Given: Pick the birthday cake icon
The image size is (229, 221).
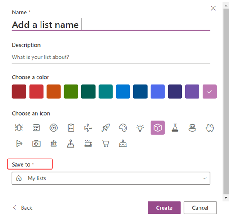Looking at the screenshot, I should pos(123,144).
